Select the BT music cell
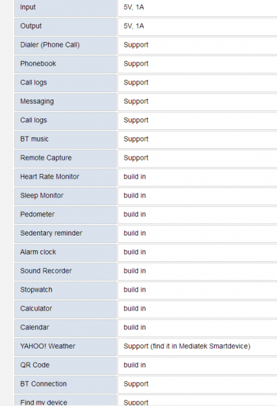This screenshot has width=277, height=406. 66,140
